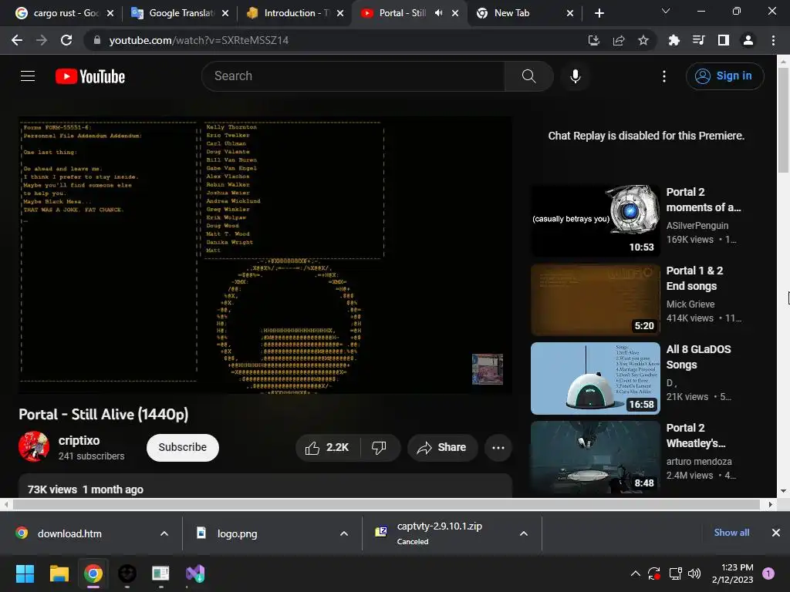Open All 8 GLaDOS Songs thumbnail
790x592 pixels.
pyautogui.click(x=596, y=378)
